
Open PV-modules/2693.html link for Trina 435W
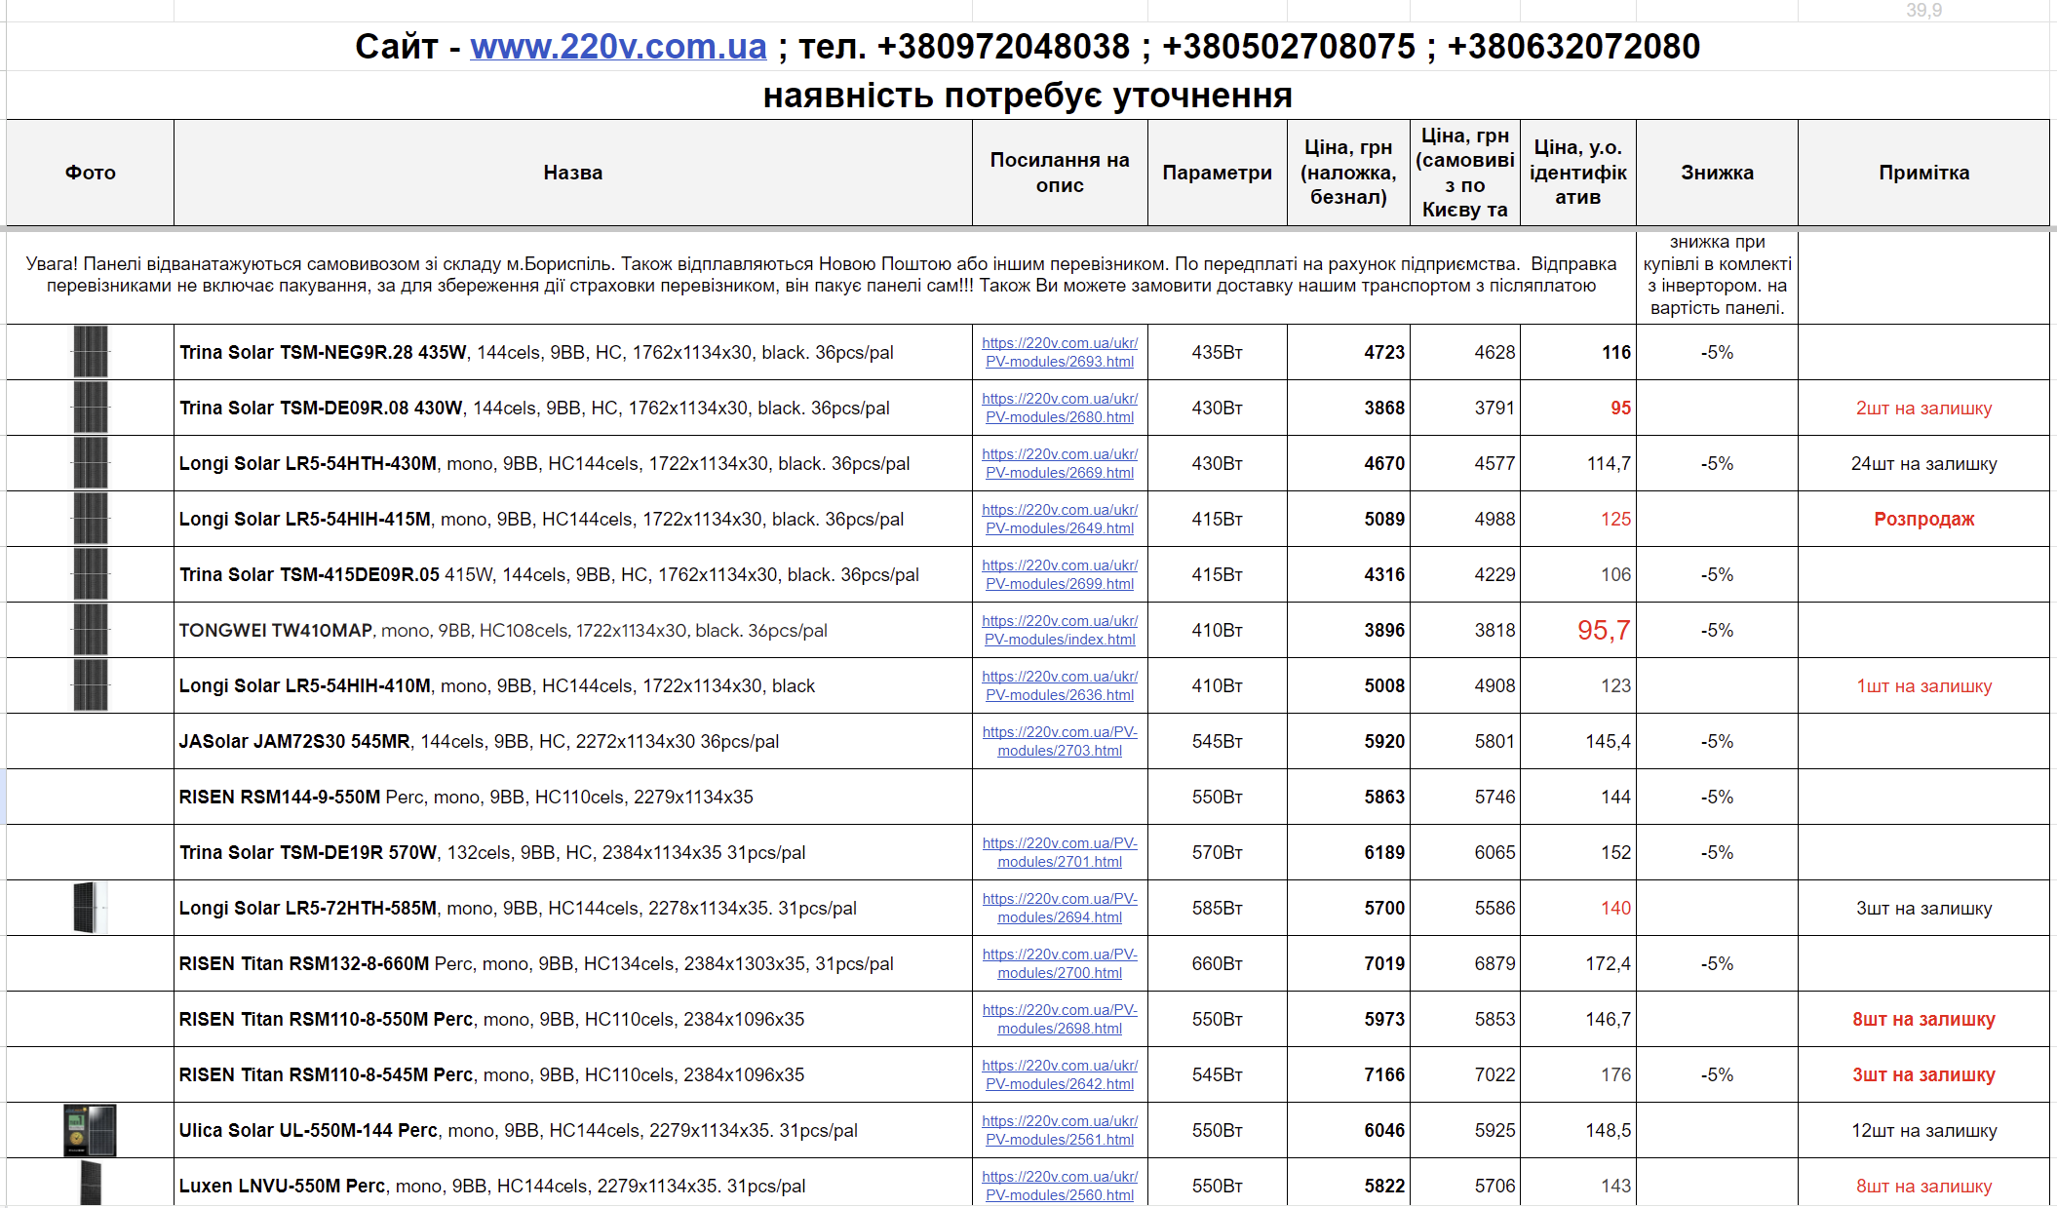click(x=1060, y=352)
